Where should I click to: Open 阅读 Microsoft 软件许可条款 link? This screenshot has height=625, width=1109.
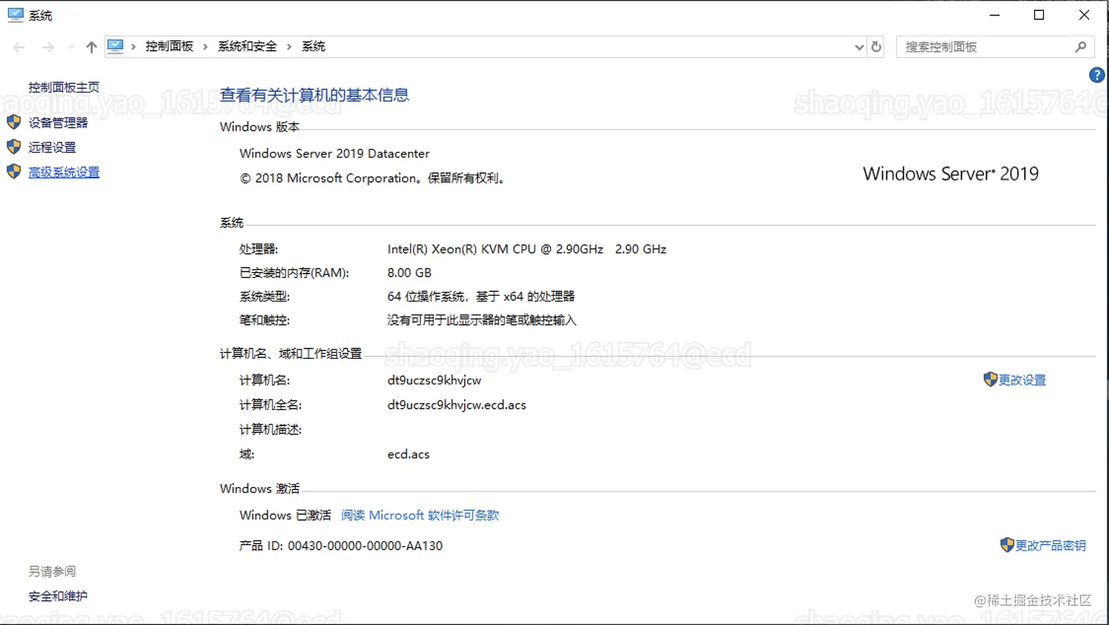coord(420,515)
